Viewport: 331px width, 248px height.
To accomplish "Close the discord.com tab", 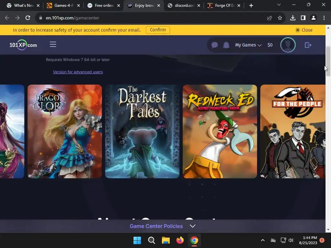I will coord(199,6).
